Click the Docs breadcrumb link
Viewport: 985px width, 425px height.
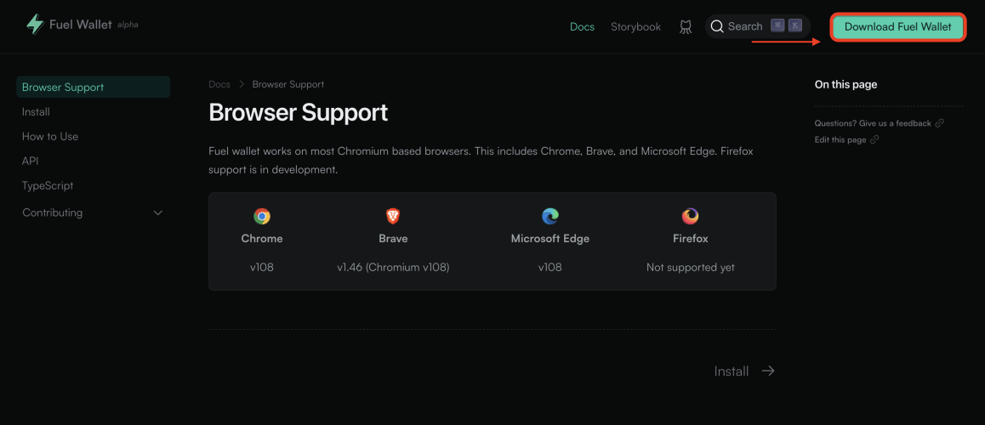pos(219,84)
